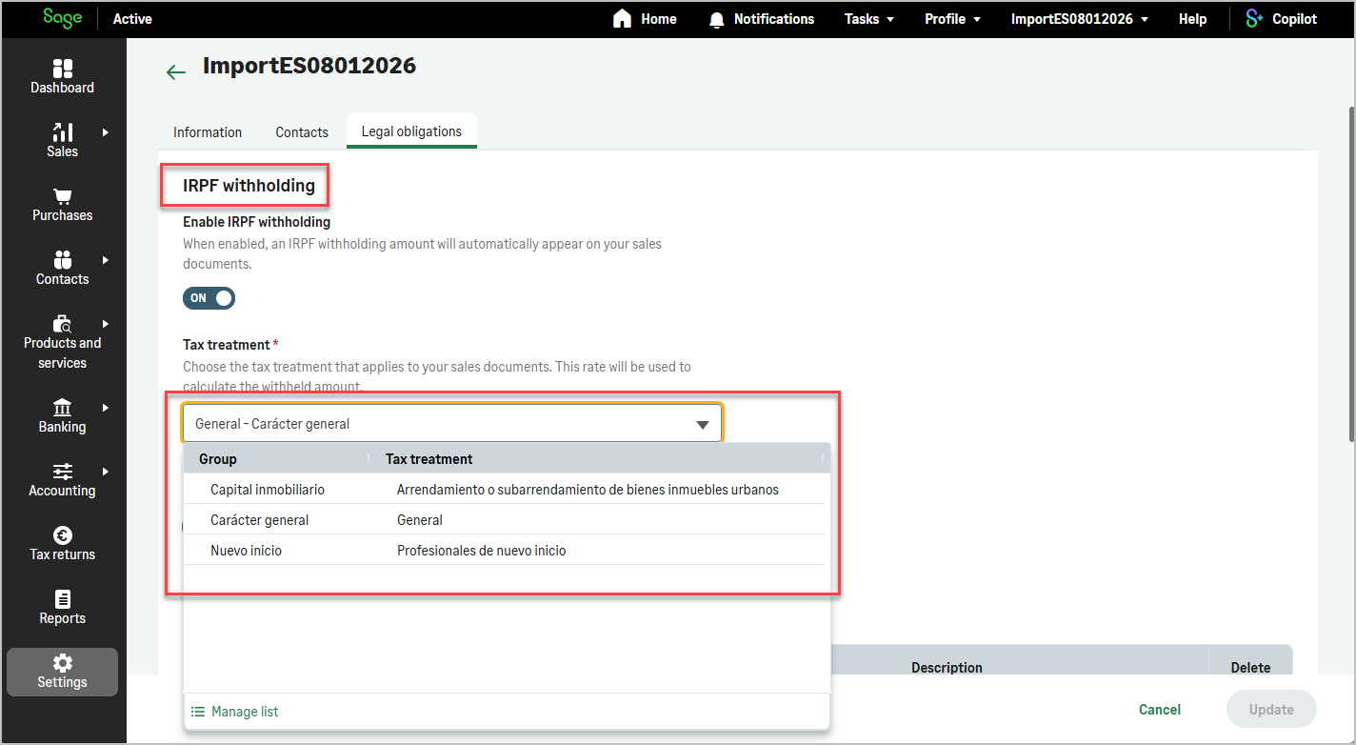Open Settings in sidebar

tap(63, 672)
